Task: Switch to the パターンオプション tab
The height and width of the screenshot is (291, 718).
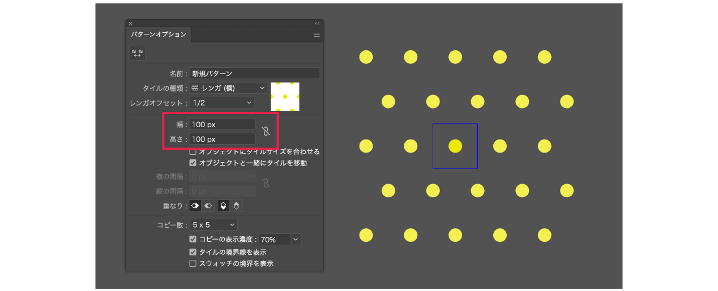Action: click(159, 34)
